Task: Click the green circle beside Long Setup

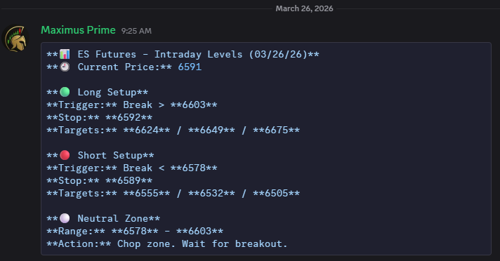Action: pyautogui.click(x=65, y=92)
